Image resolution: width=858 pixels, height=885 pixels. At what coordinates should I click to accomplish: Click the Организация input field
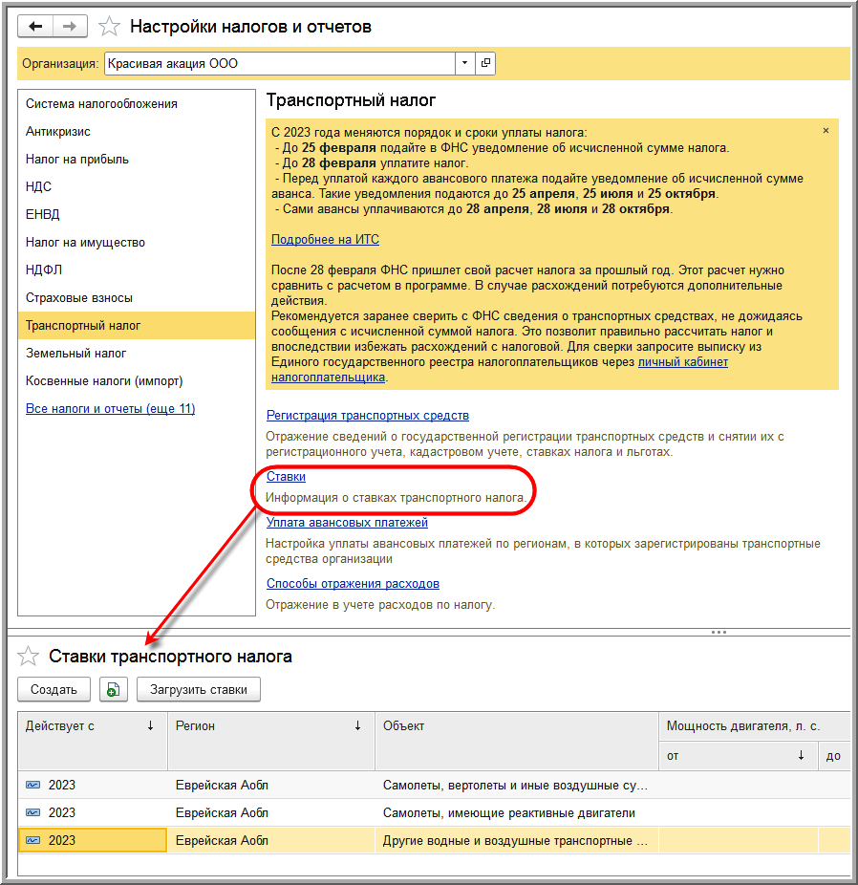280,63
